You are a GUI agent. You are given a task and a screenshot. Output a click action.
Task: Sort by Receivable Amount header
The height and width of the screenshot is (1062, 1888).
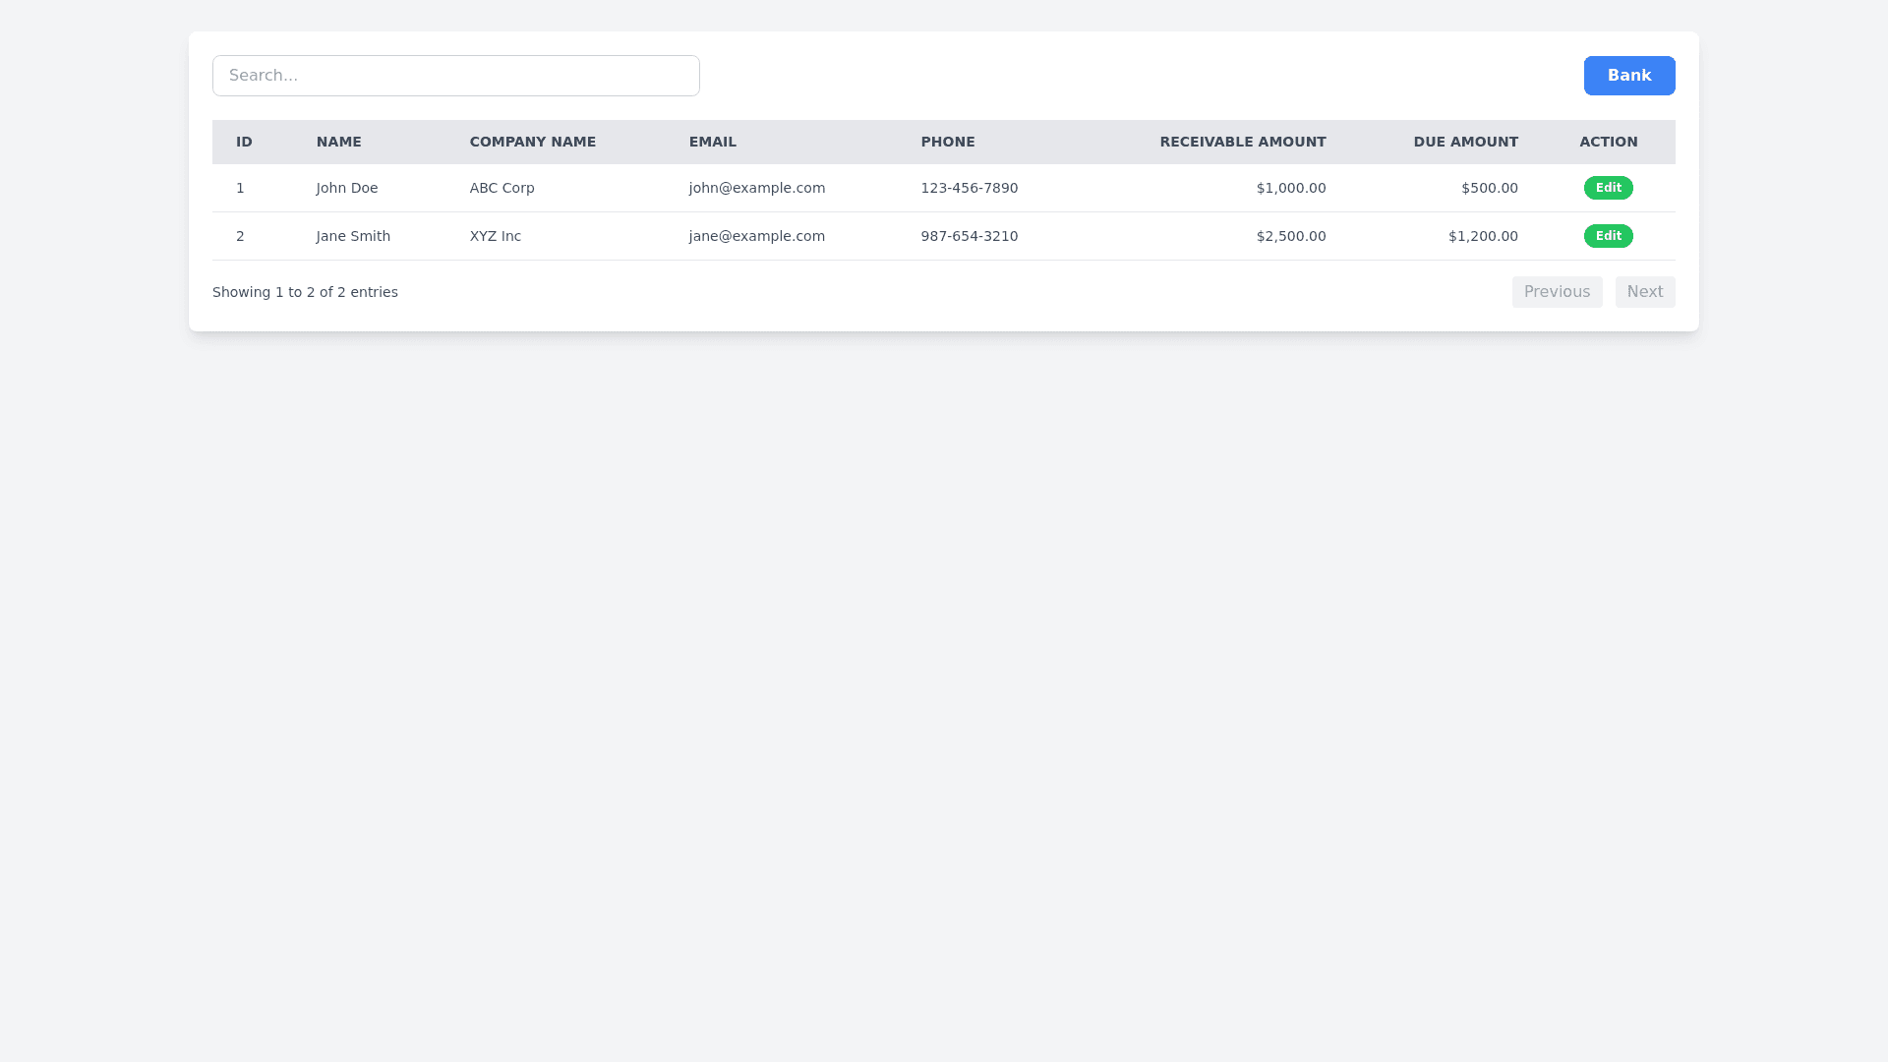pos(1242,142)
